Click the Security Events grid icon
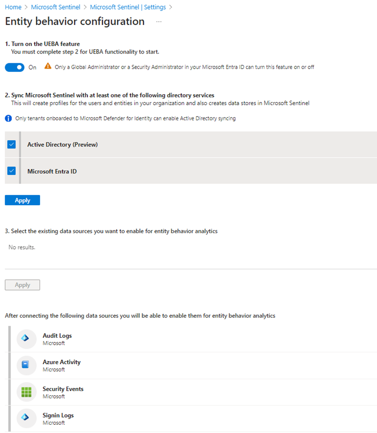 (26, 392)
